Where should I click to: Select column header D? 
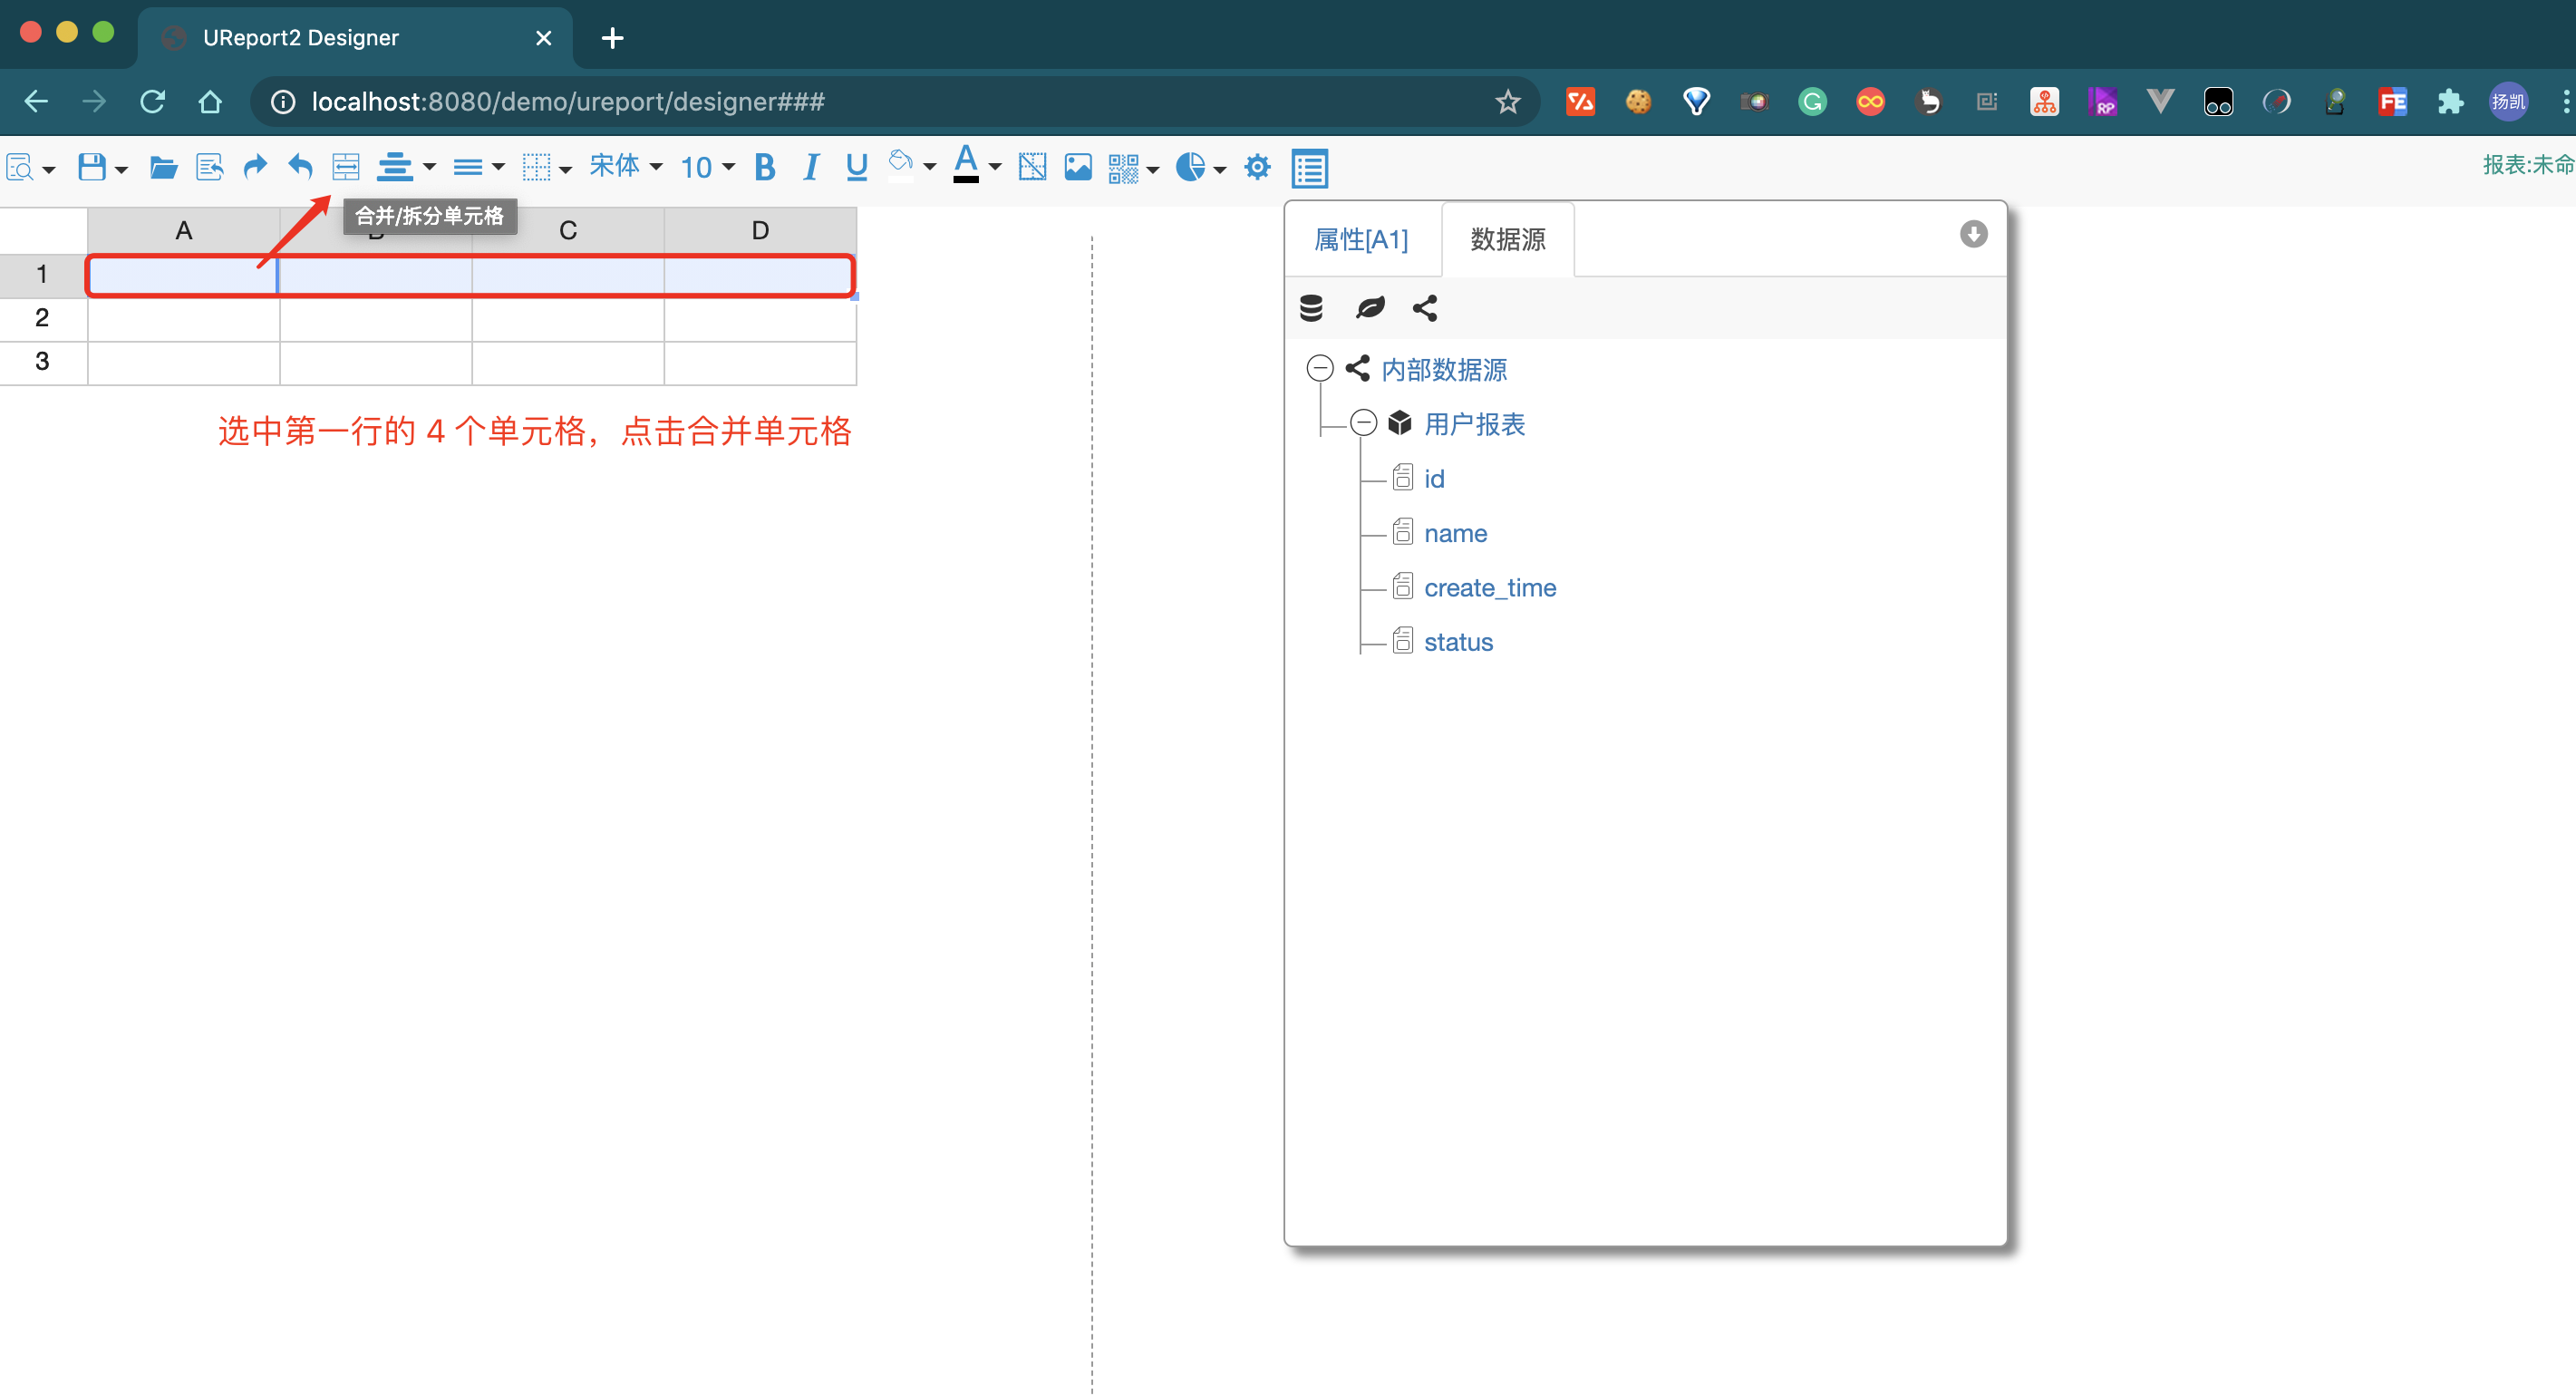point(760,231)
